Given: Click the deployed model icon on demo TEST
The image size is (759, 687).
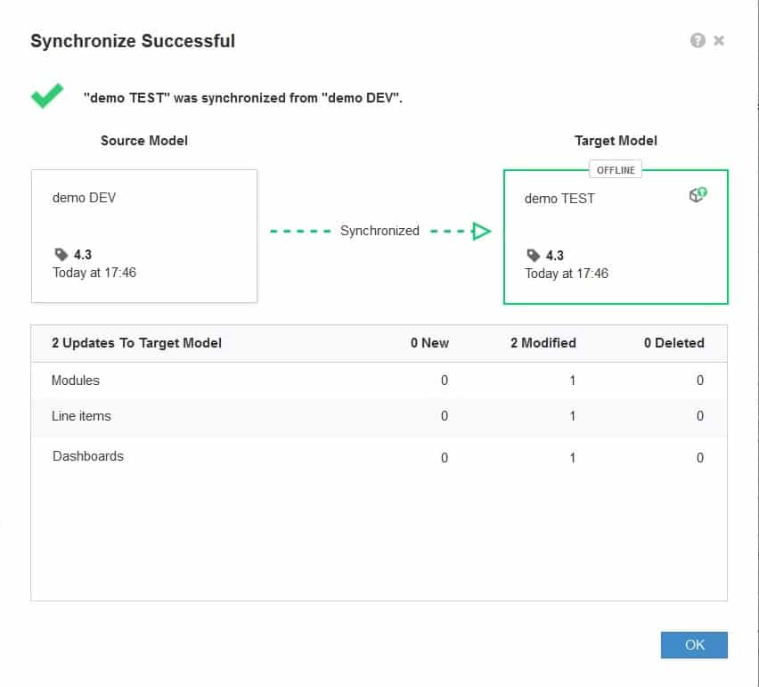Looking at the screenshot, I should (x=698, y=194).
